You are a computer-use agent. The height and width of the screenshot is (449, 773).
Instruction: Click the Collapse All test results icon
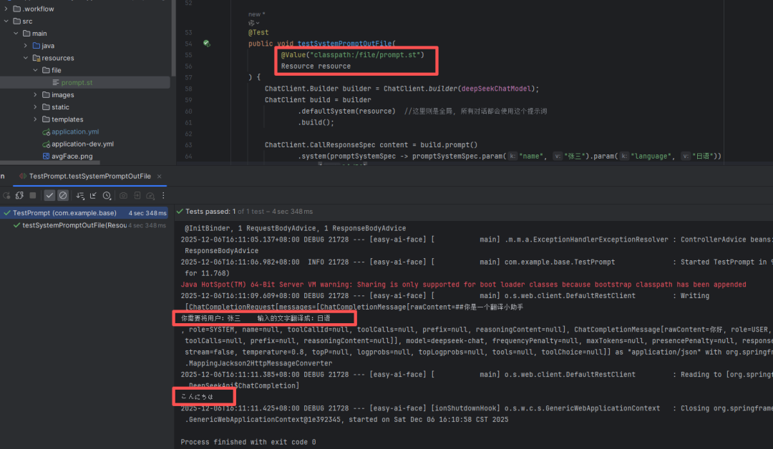[92, 195]
